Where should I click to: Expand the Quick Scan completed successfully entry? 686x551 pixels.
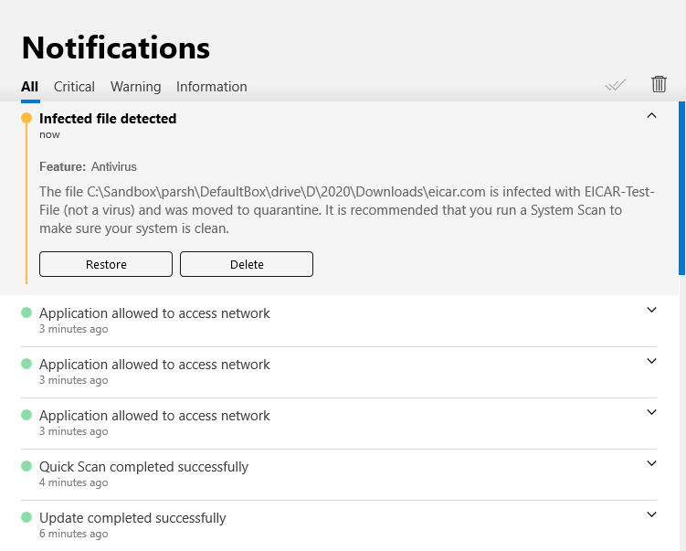point(651,463)
